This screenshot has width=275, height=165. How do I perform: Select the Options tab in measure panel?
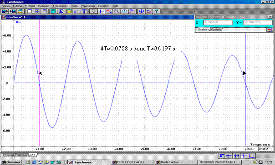pyautogui.click(x=216, y=30)
